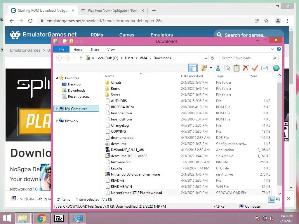Click the search magnifier in Search Downloads
The height and width of the screenshot is (224, 299).
click(274, 58)
